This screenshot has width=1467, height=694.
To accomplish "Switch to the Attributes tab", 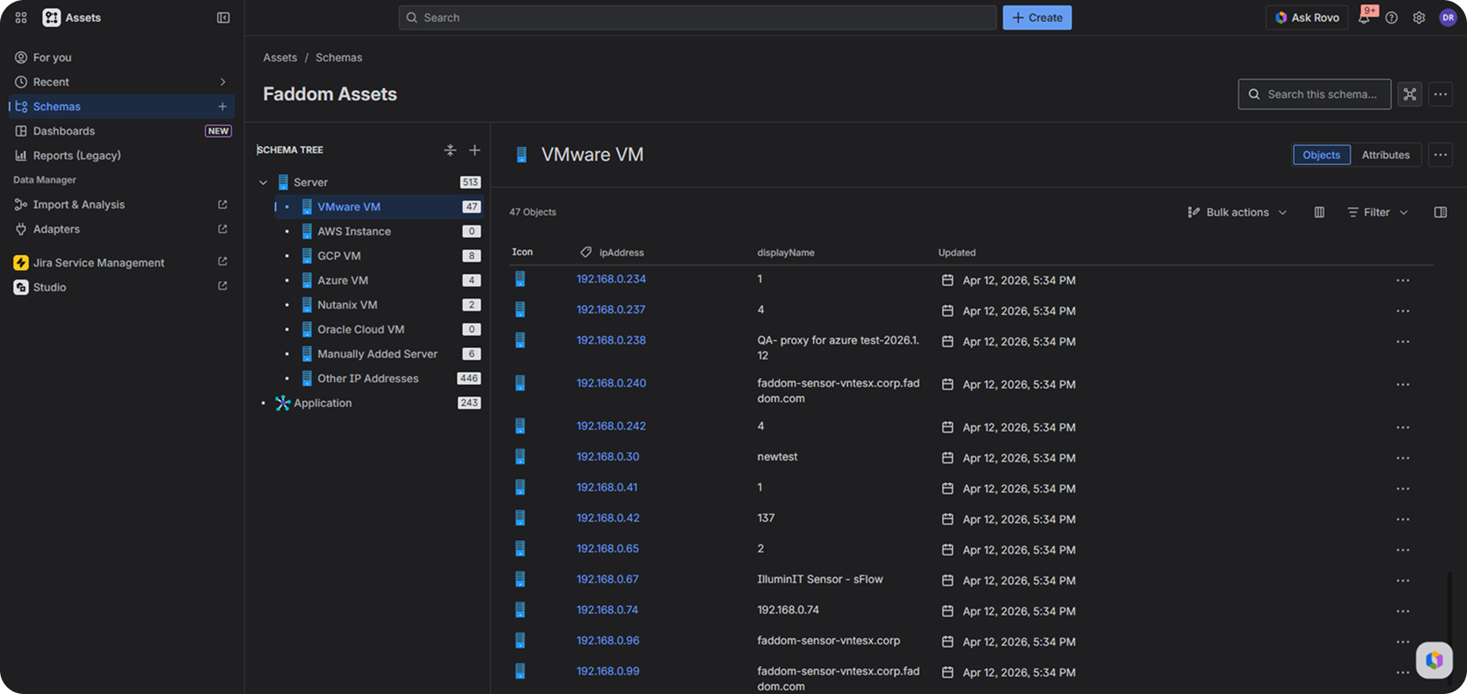I will coord(1386,155).
